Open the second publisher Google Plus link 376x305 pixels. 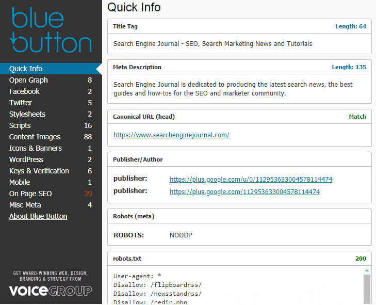pyautogui.click(x=244, y=191)
